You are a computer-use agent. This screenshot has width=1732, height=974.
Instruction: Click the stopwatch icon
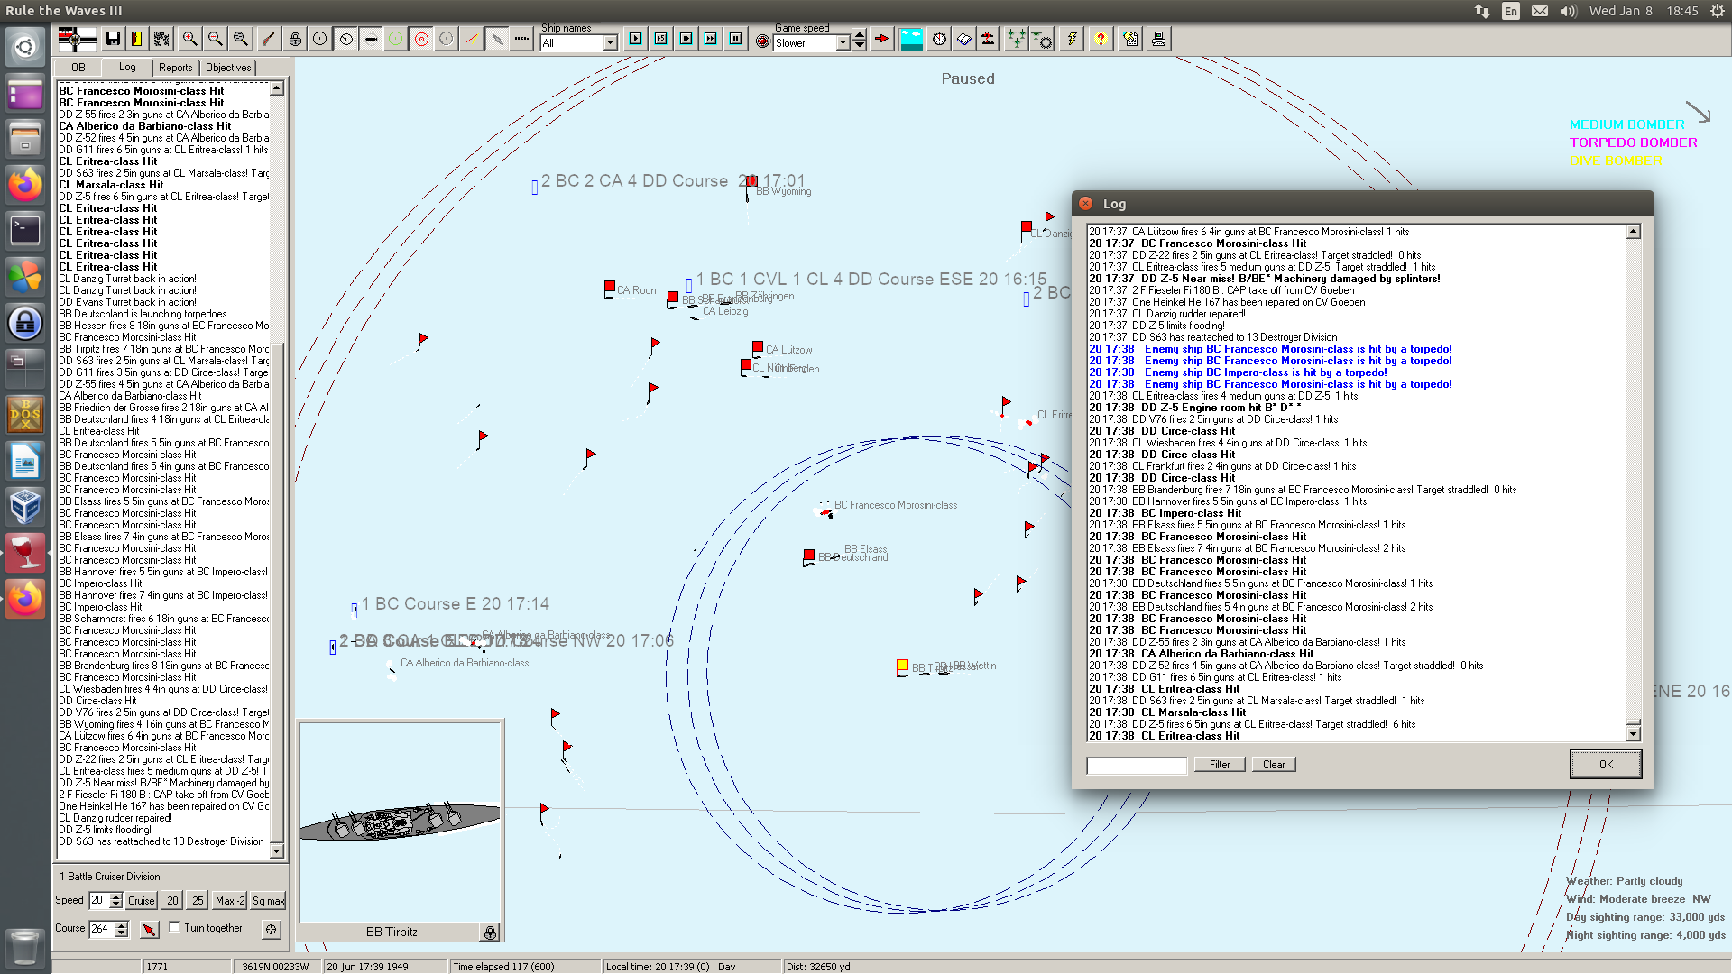(x=940, y=39)
